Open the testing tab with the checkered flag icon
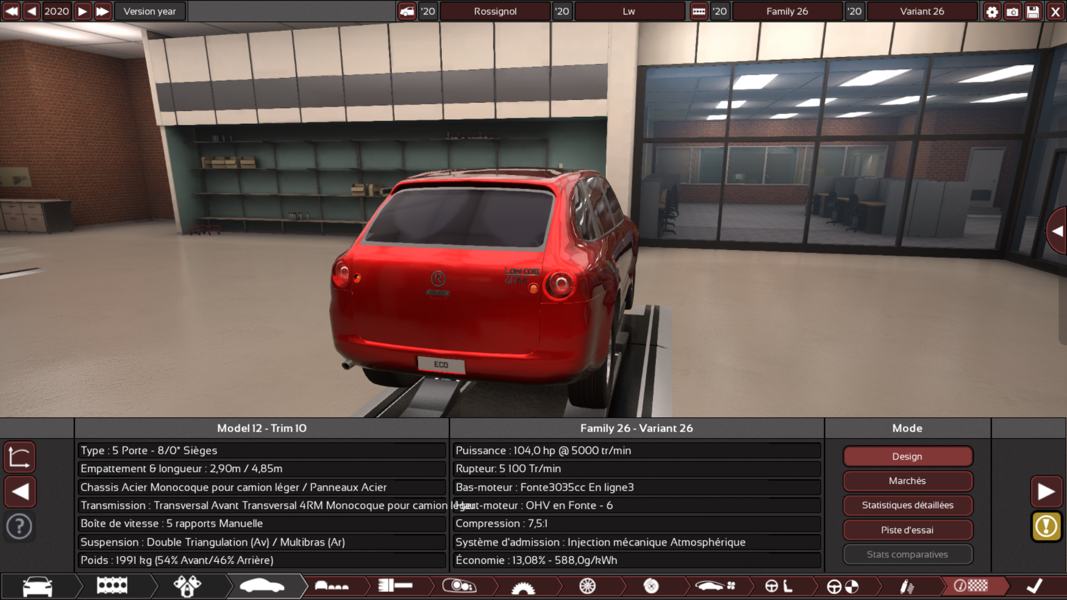Viewport: 1067px width, 600px height. click(x=971, y=586)
